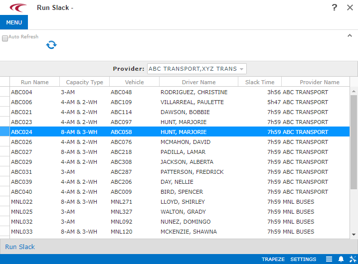Screen dimensions: 358x264
Task: Click vehicle MNL327 cell
Action: coord(121,212)
